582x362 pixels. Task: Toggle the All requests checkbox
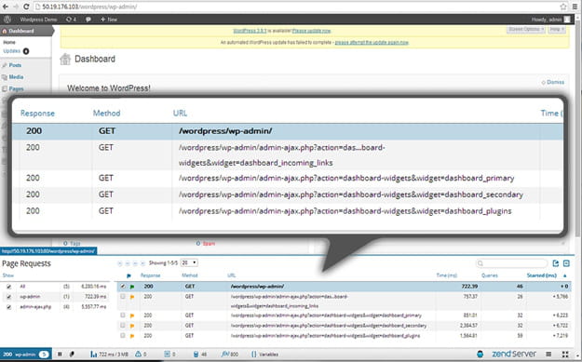tap(9, 287)
